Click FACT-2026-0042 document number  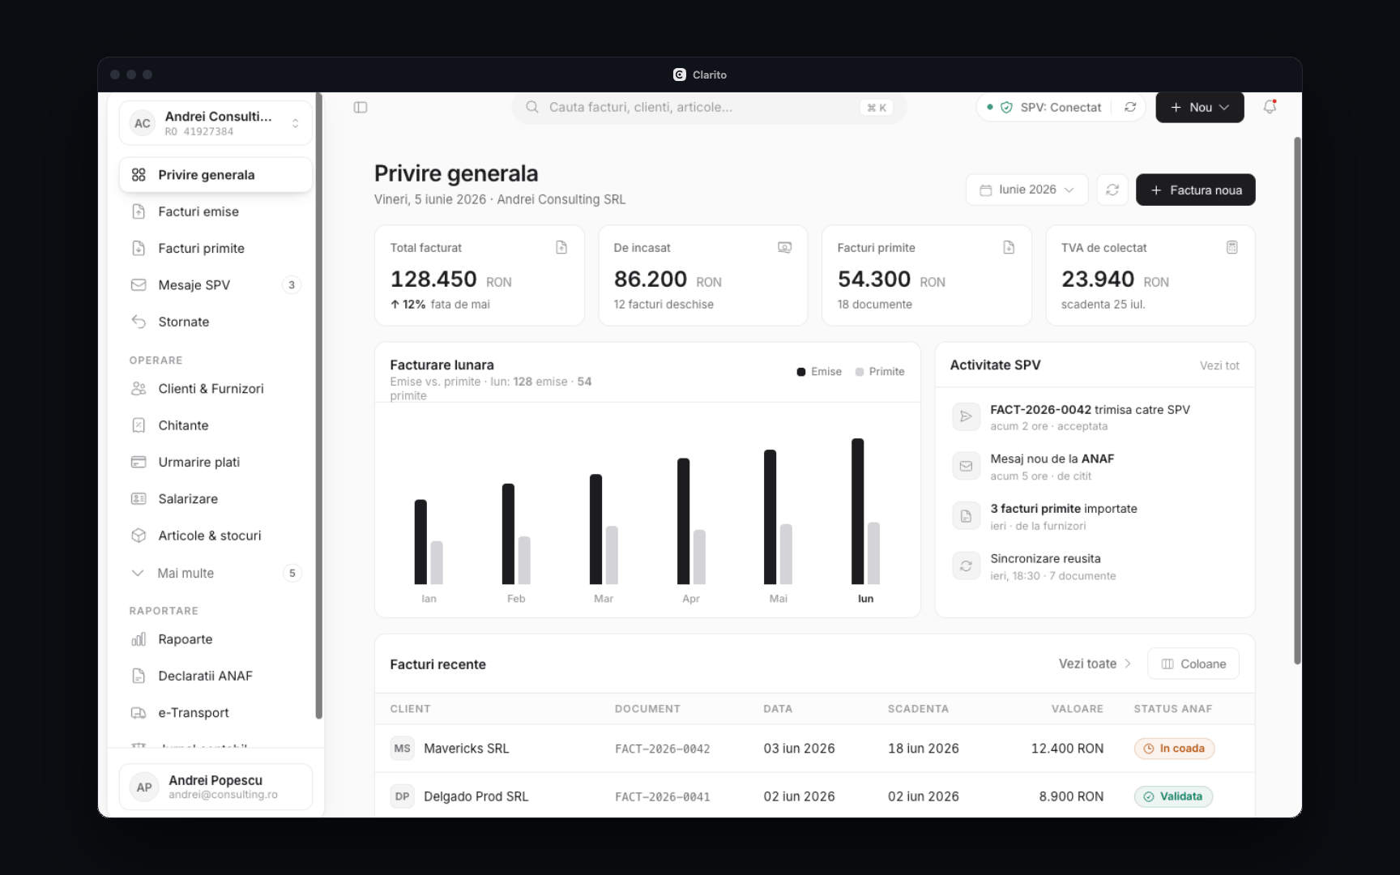click(x=663, y=749)
